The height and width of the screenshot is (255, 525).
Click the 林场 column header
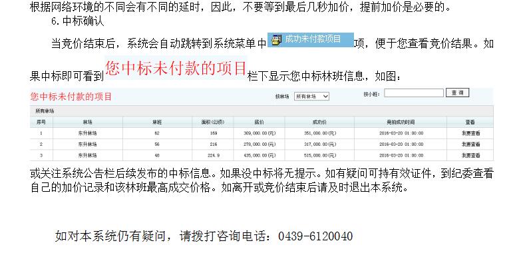(x=88, y=123)
